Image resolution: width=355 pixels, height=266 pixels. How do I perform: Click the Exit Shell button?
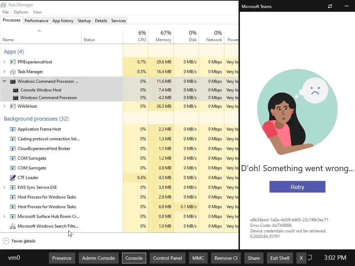pyautogui.click(x=280, y=258)
